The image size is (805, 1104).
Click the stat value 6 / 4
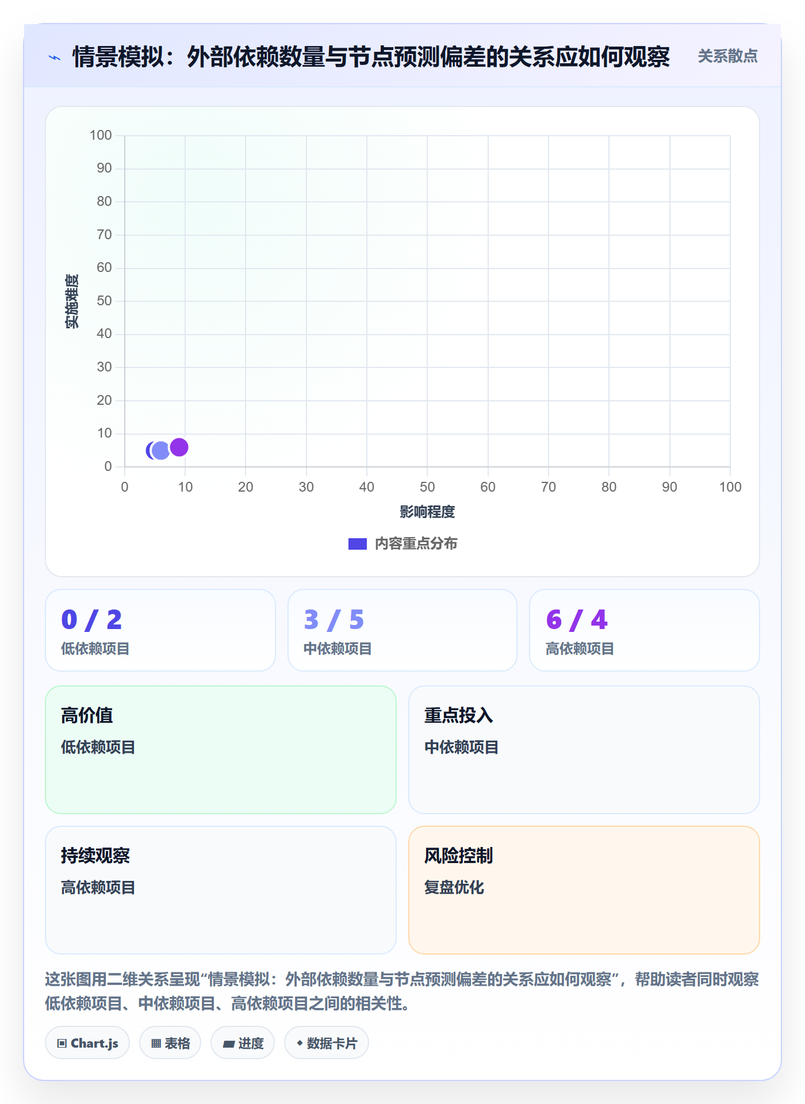click(x=577, y=619)
